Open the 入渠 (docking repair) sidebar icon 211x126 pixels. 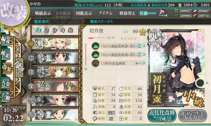point(6,83)
